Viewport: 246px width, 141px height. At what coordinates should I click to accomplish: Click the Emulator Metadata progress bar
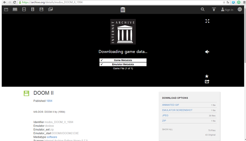123,64
